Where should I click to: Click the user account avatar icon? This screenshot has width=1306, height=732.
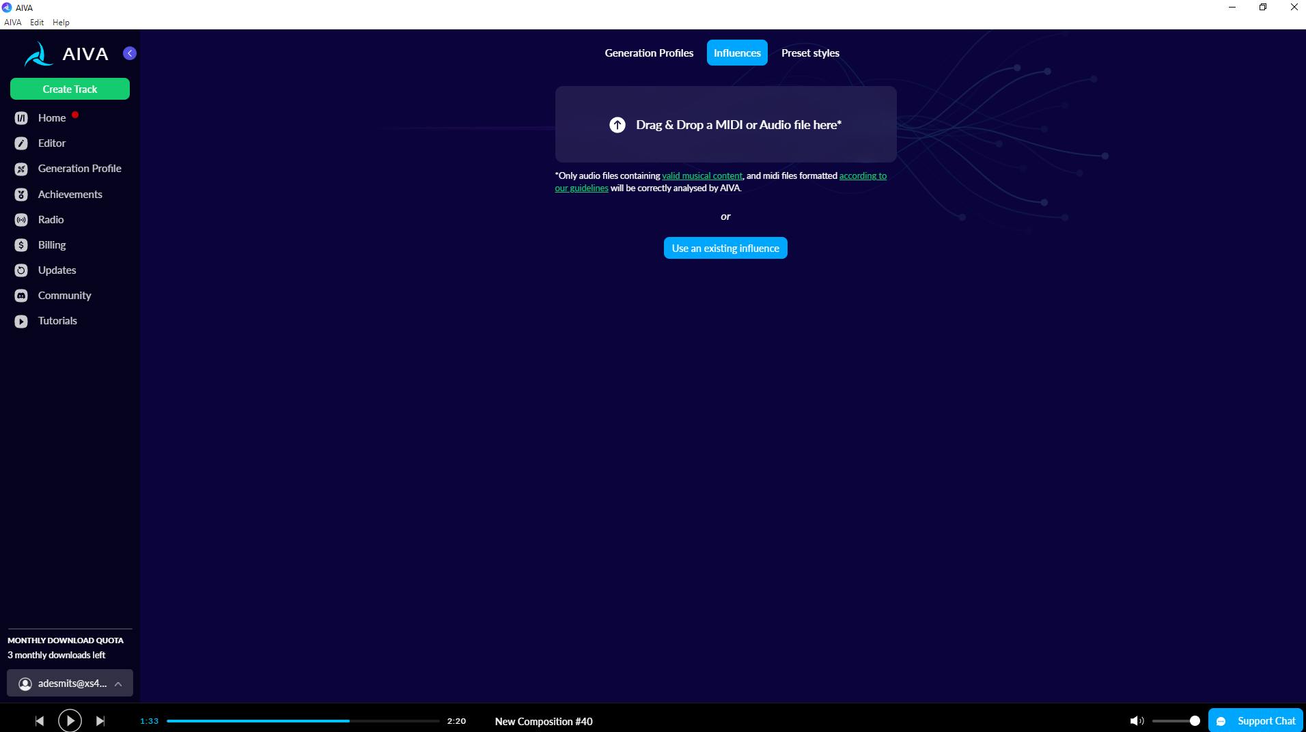[x=25, y=684]
